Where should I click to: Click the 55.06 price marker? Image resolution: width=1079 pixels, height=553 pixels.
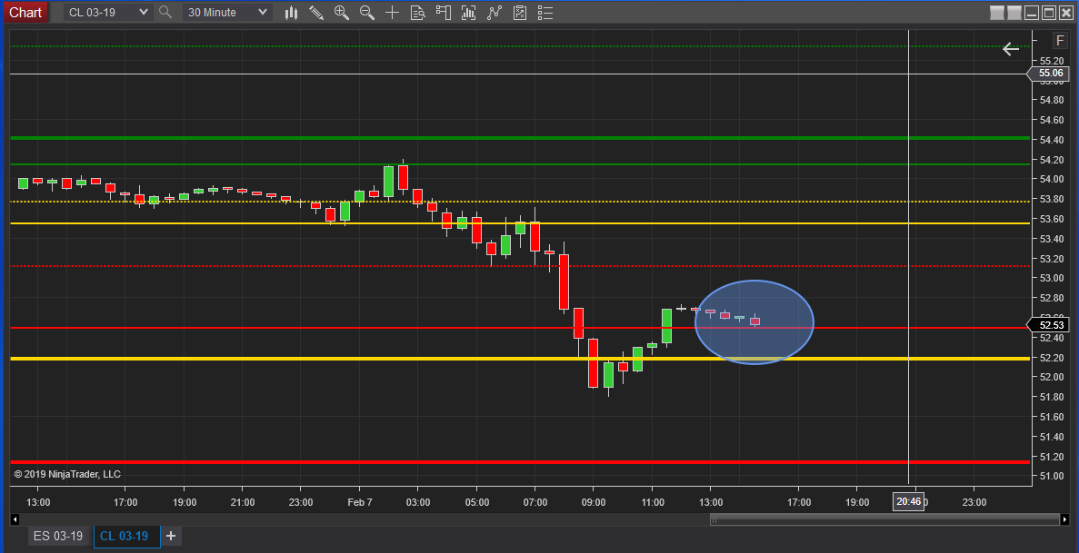[x=1047, y=74]
